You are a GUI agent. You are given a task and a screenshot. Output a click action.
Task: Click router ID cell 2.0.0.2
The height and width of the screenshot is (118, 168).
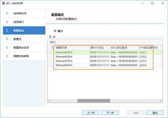tap(150, 57)
